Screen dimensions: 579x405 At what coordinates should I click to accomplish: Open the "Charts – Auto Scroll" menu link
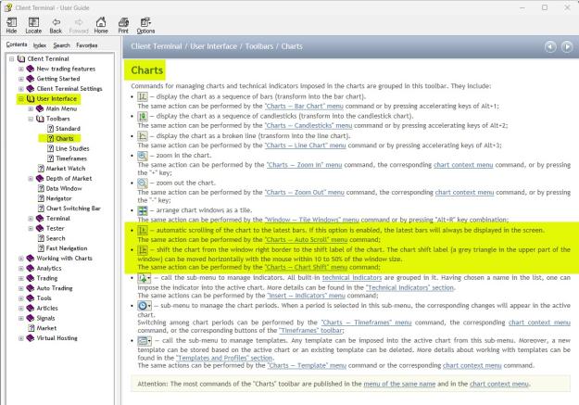click(x=306, y=239)
